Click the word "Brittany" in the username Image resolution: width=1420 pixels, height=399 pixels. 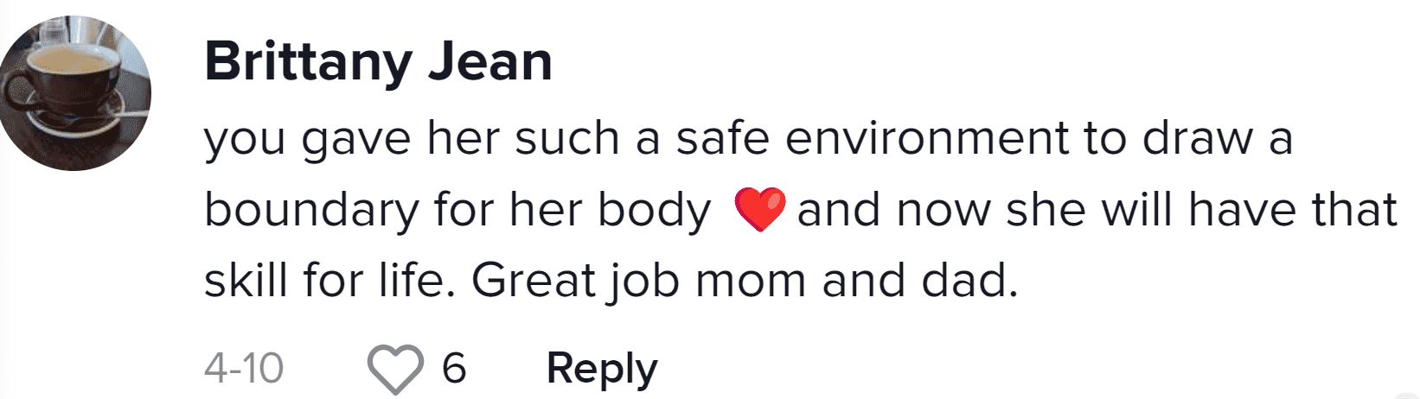[x=309, y=62]
